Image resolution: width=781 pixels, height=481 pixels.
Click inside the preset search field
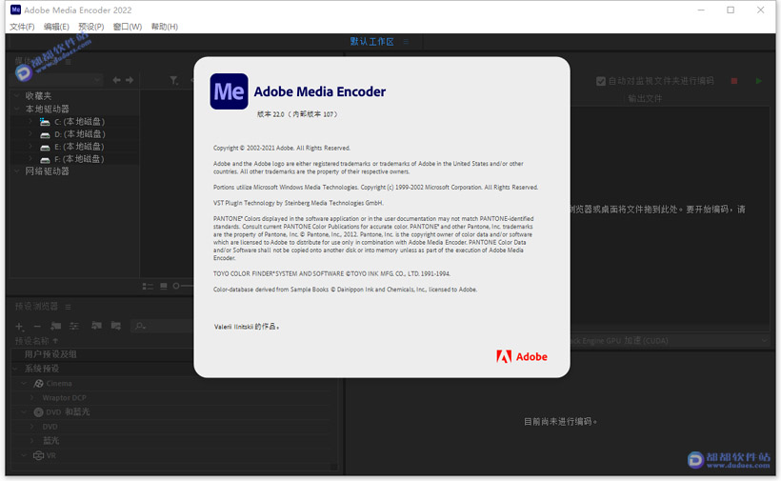point(162,326)
